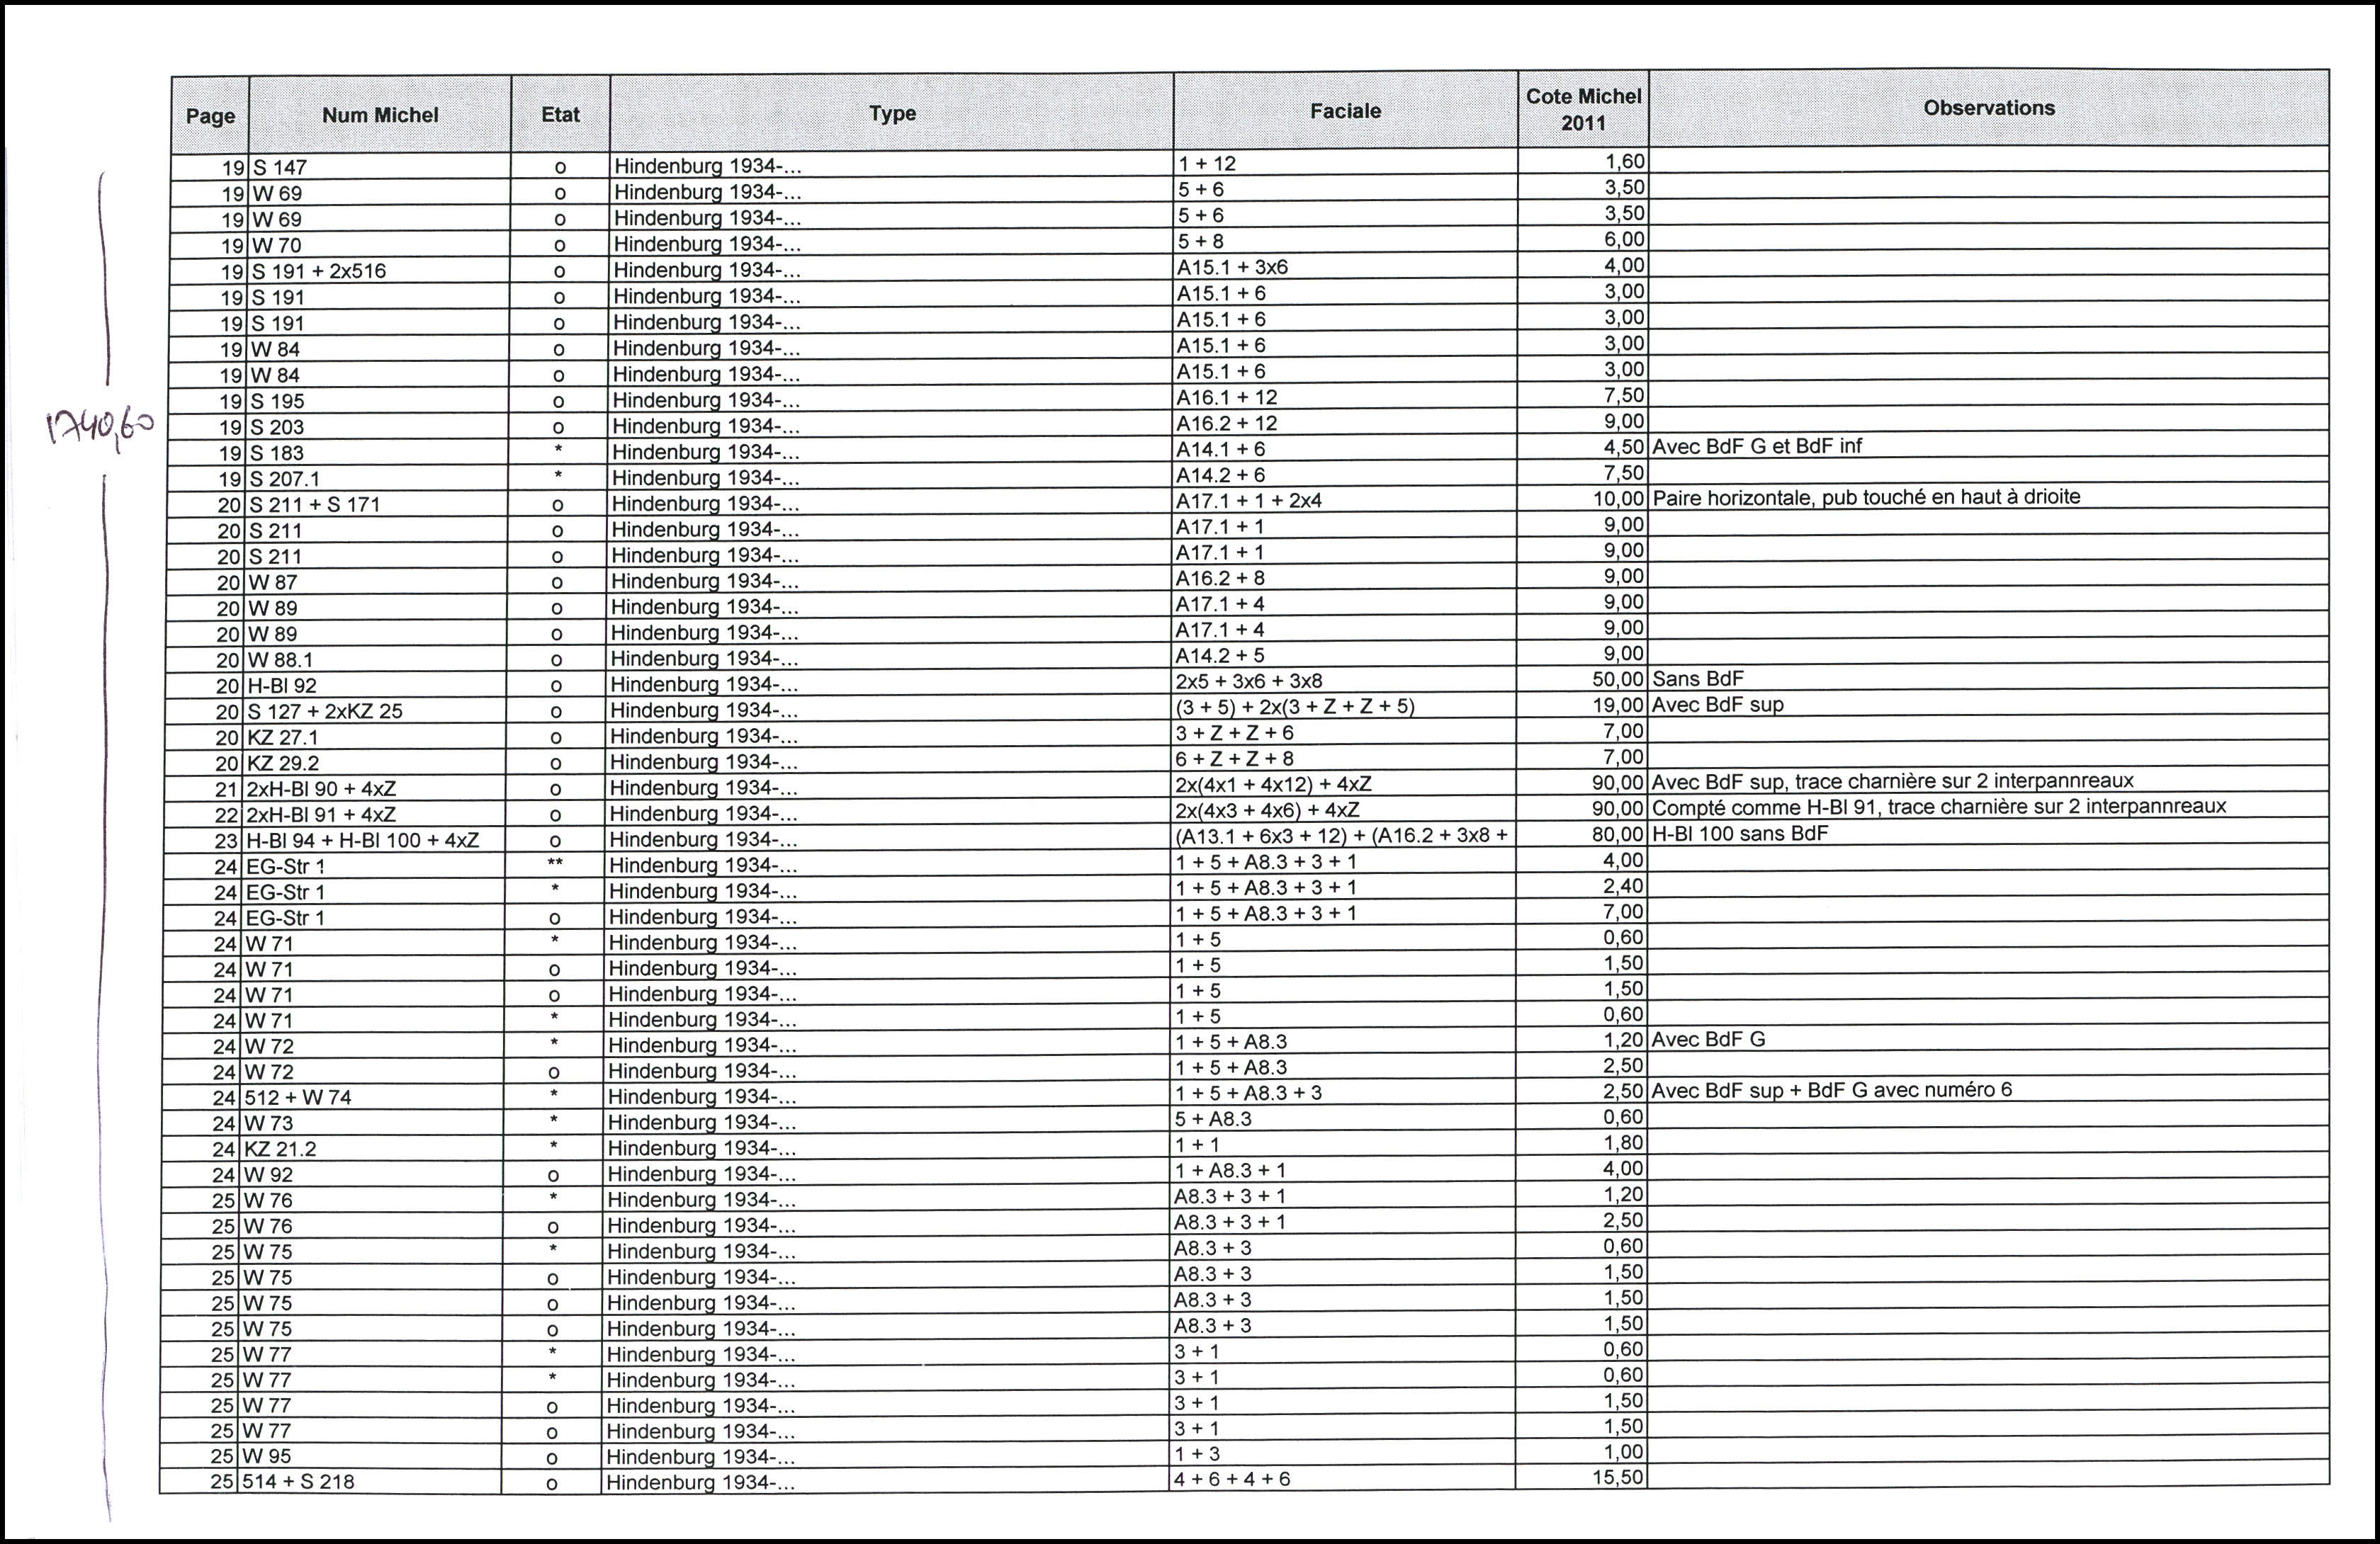Screen dimensions: 2380x1544
Task: Click the Faciale column header
Action: pyautogui.click(x=1345, y=111)
